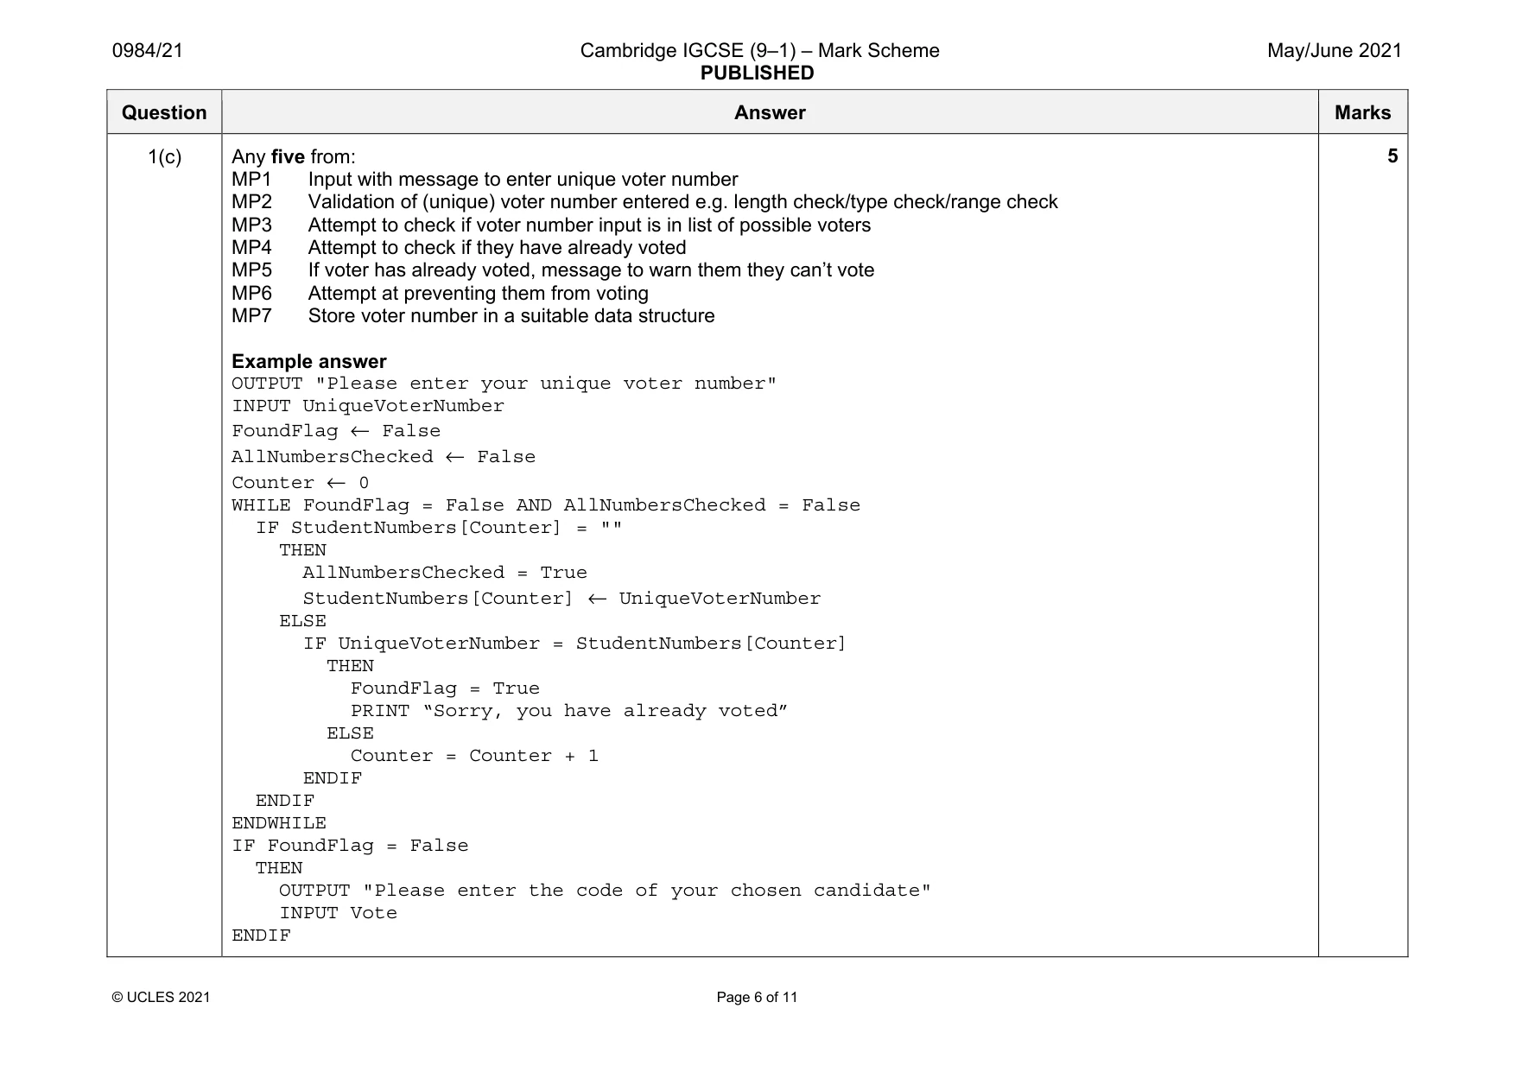
Task: Click the "AllNumbersChecked ← False" line
Action: coord(384,457)
